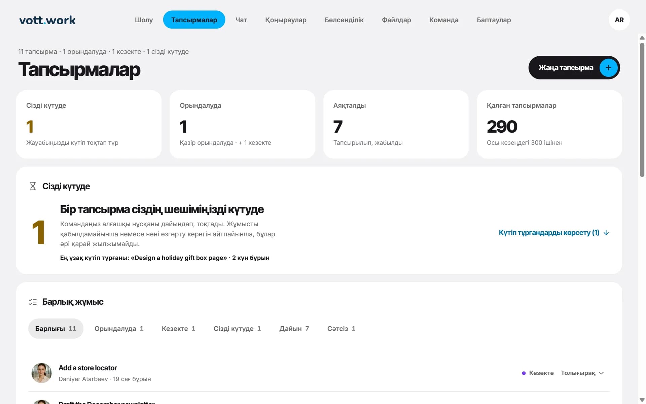The width and height of the screenshot is (646, 404).
Task: Show waiting items via Күтіп тұрғандарды көрсету (1)
Action: (x=554, y=233)
